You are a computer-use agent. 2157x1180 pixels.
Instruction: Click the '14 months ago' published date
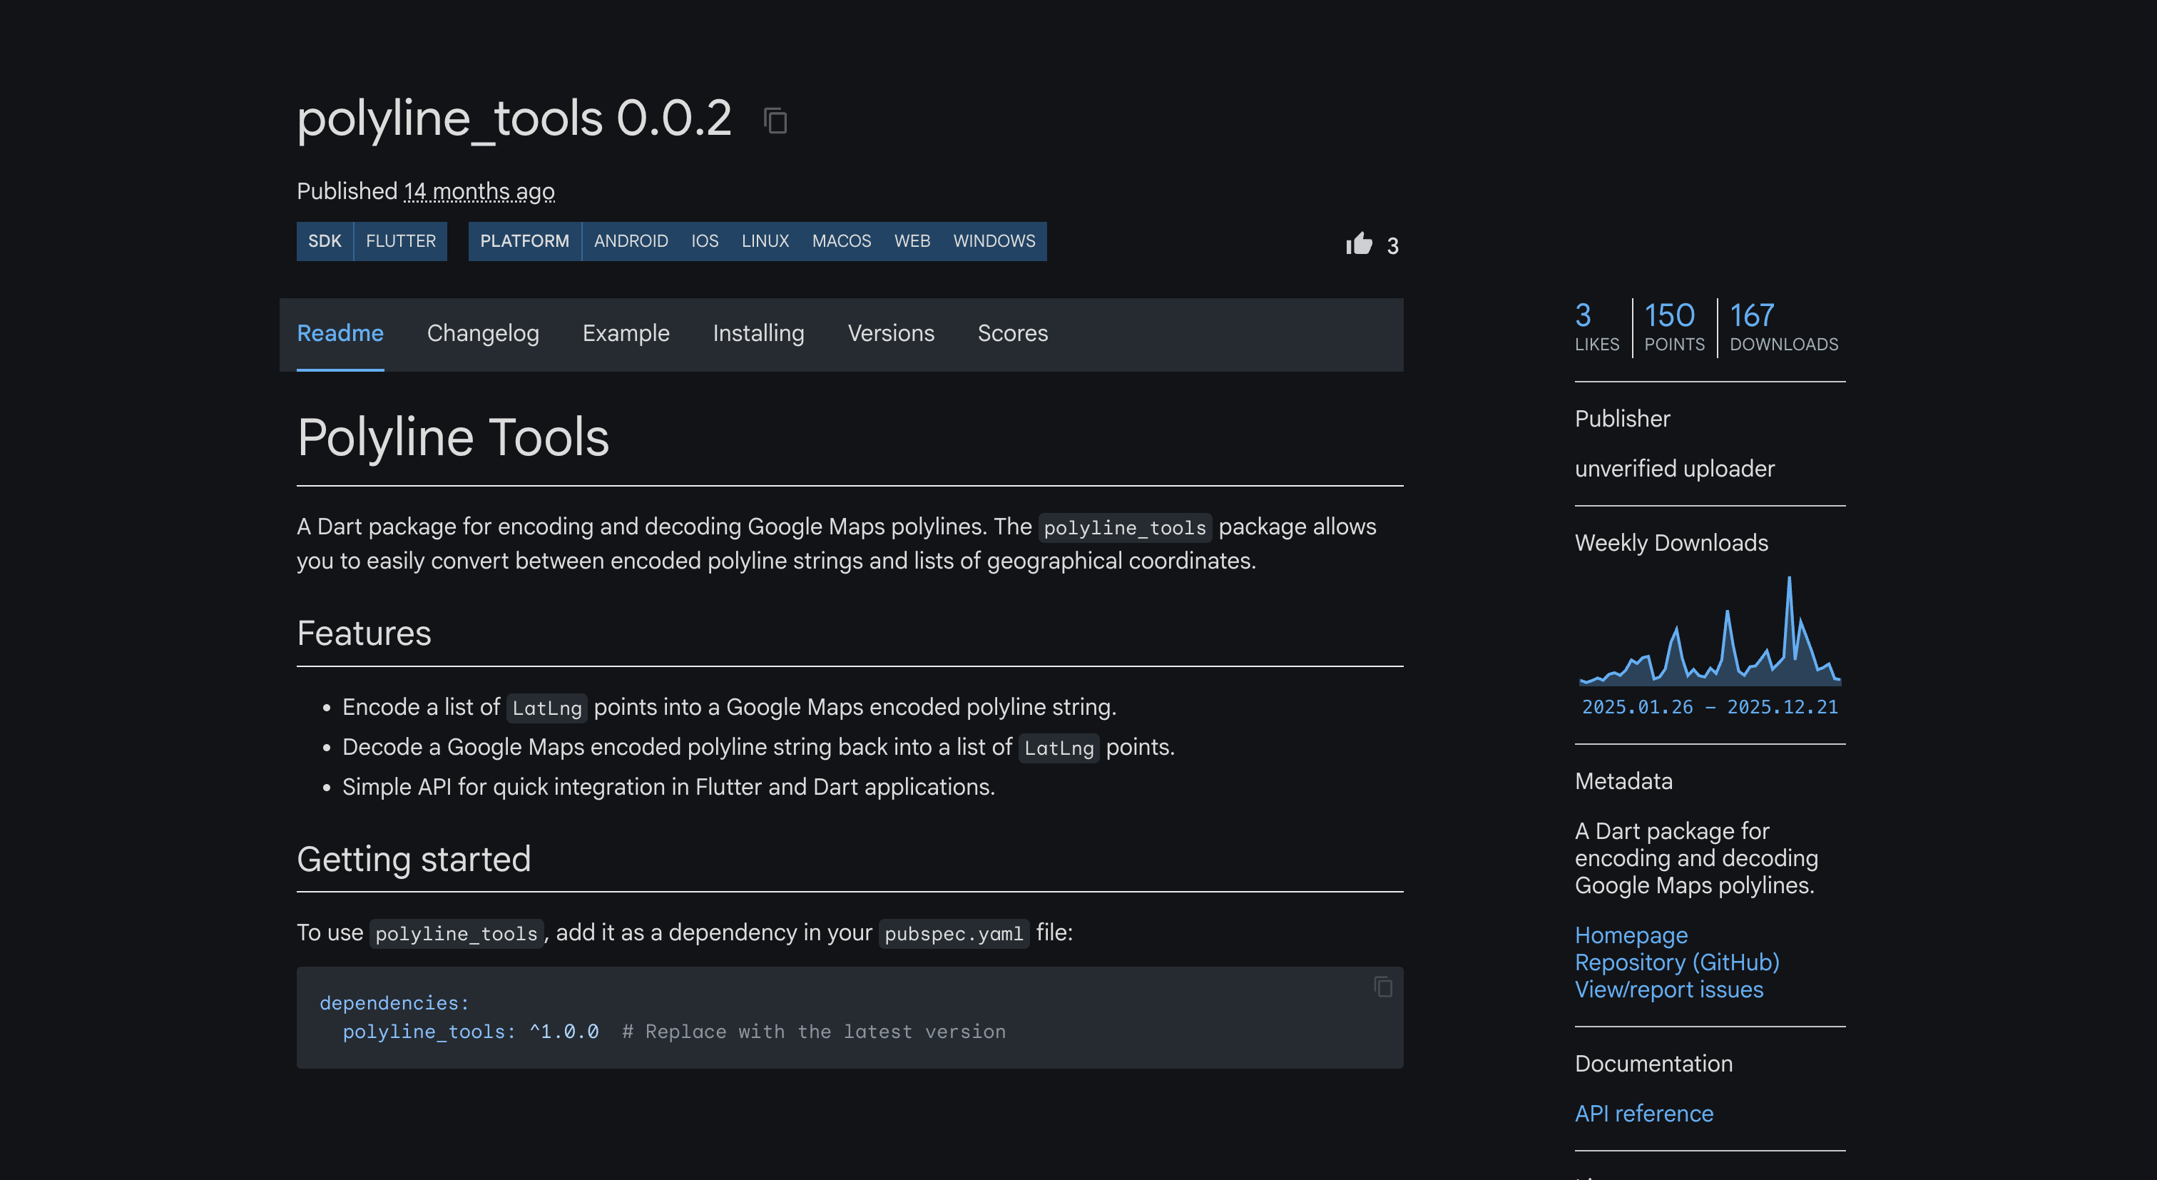pos(479,192)
